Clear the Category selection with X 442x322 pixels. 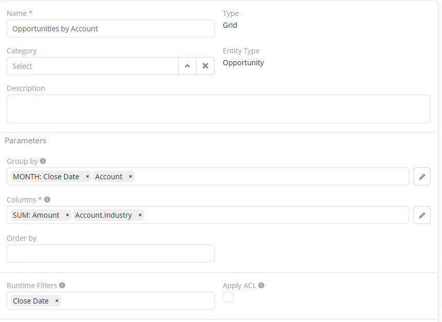point(205,66)
